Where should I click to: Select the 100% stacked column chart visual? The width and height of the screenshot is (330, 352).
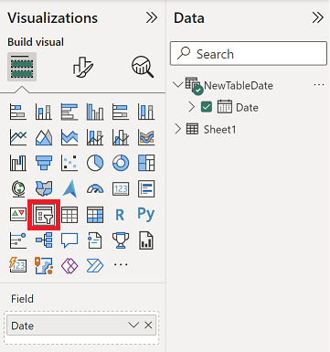point(146,112)
